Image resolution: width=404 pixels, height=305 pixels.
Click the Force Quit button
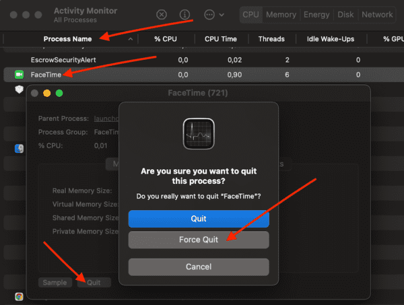[x=199, y=240]
